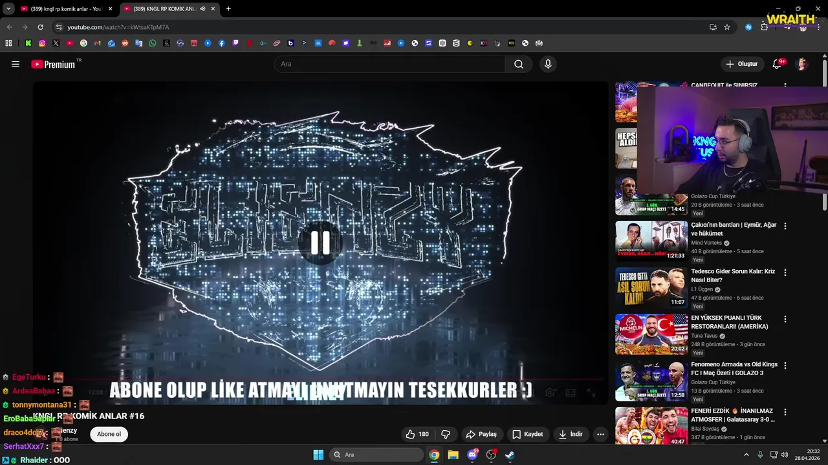
Task: Open Windows Start menu
Action: click(x=318, y=455)
